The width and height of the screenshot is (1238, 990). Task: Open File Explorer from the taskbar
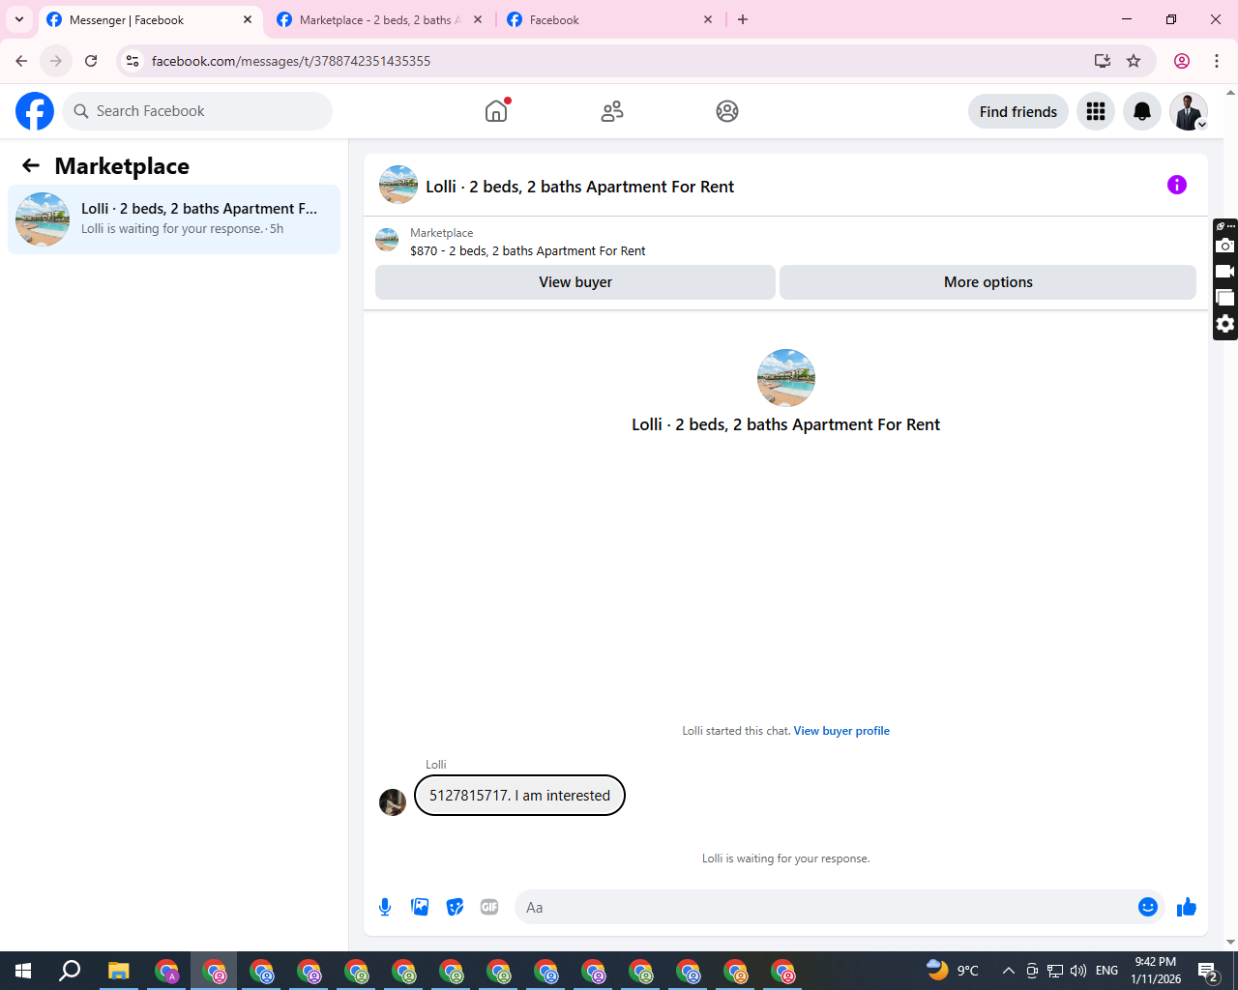tap(118, 971)
